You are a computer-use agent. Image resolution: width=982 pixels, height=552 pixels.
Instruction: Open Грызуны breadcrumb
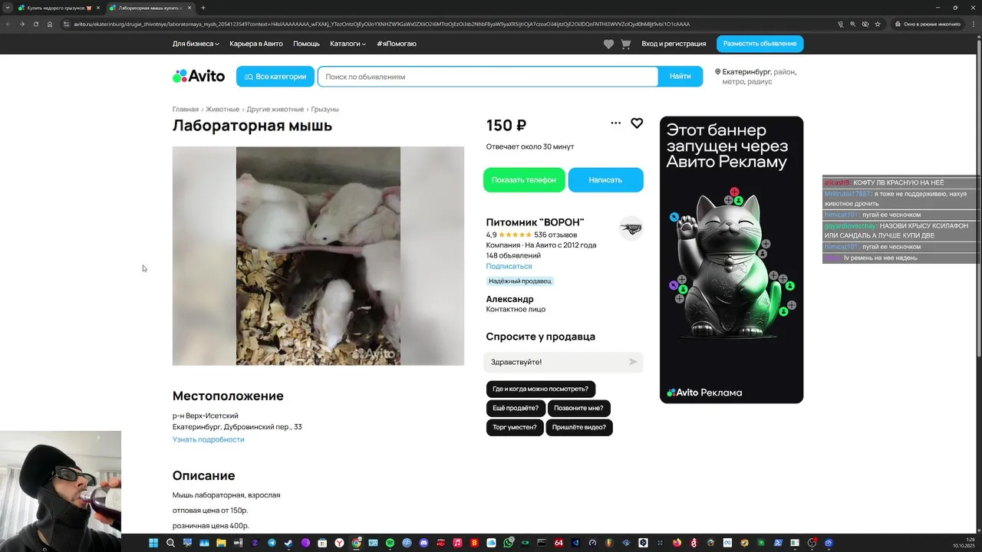[325, 110]
